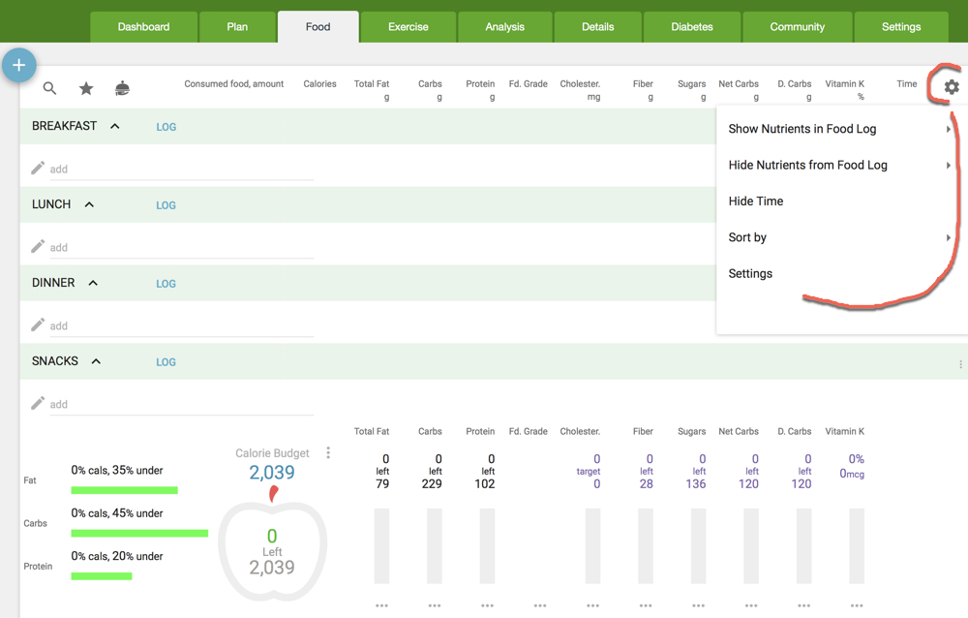Switch to the Dashboard tab
The height and width of the screenshot is (618, 968).
coord(143,27)
